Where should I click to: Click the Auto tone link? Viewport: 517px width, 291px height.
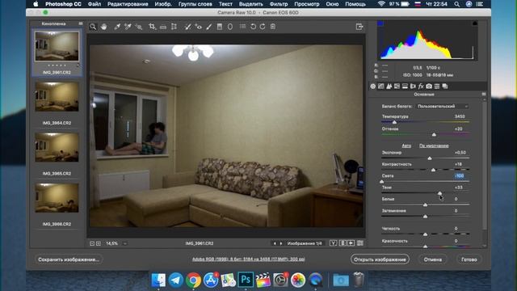[406, 145]
